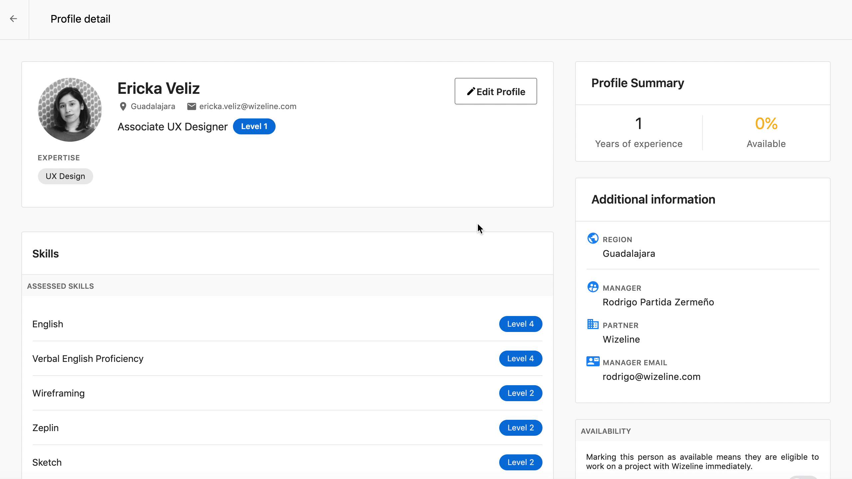This screenshot has height=479, width=852.
Task: Click the Partner building icon
Action: pyautogui.click(x=593, y=324)
